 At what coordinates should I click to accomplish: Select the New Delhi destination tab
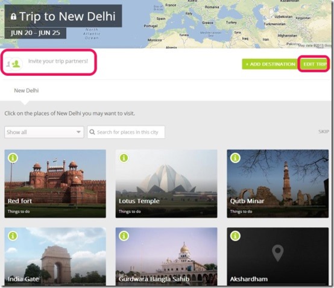(x=27, y=91)
